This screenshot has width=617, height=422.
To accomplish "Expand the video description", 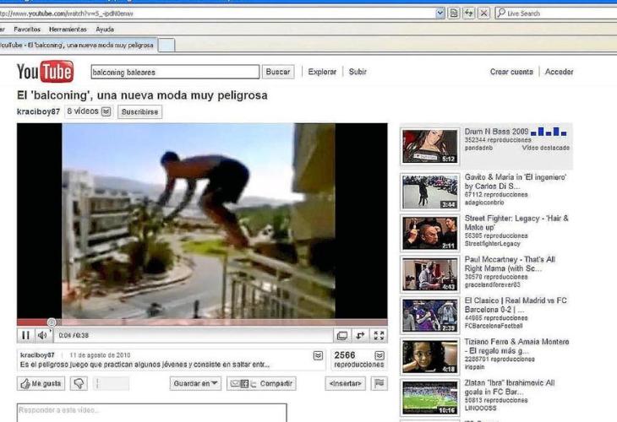I will [x=318, y=355].
